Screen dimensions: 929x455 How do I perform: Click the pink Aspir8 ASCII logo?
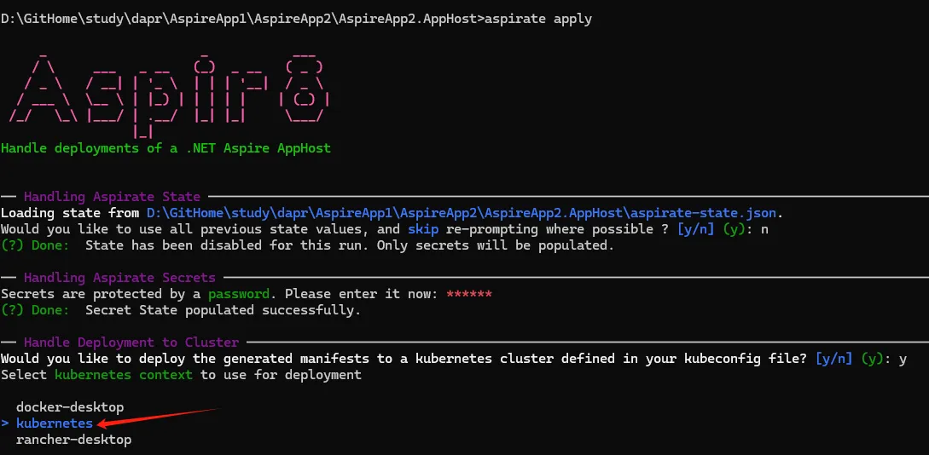(x=168, y=93)
